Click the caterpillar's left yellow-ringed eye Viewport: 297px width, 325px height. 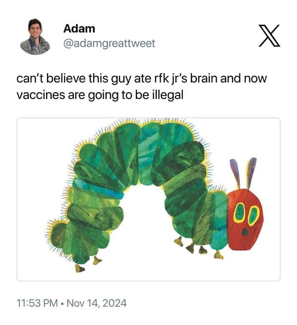tap(239, 213)
